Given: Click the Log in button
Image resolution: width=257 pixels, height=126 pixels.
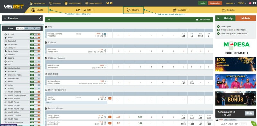Looking at the screenshot, I should [x=202, y=3].
